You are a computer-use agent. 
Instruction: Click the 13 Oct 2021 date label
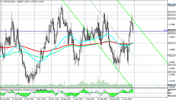point(29,99)
